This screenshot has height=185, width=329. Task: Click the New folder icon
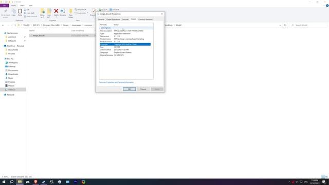click(x=71, y=13)
